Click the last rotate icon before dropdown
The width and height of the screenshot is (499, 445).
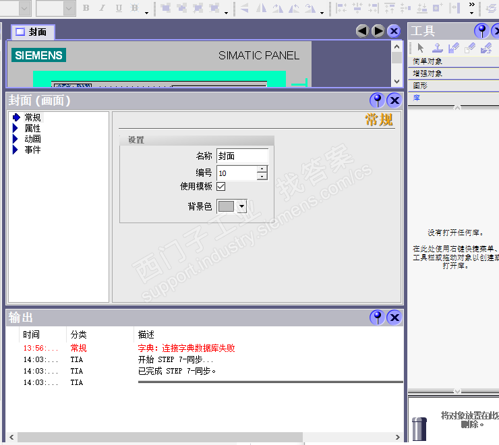pyautogui.click(x=310, y=8)
